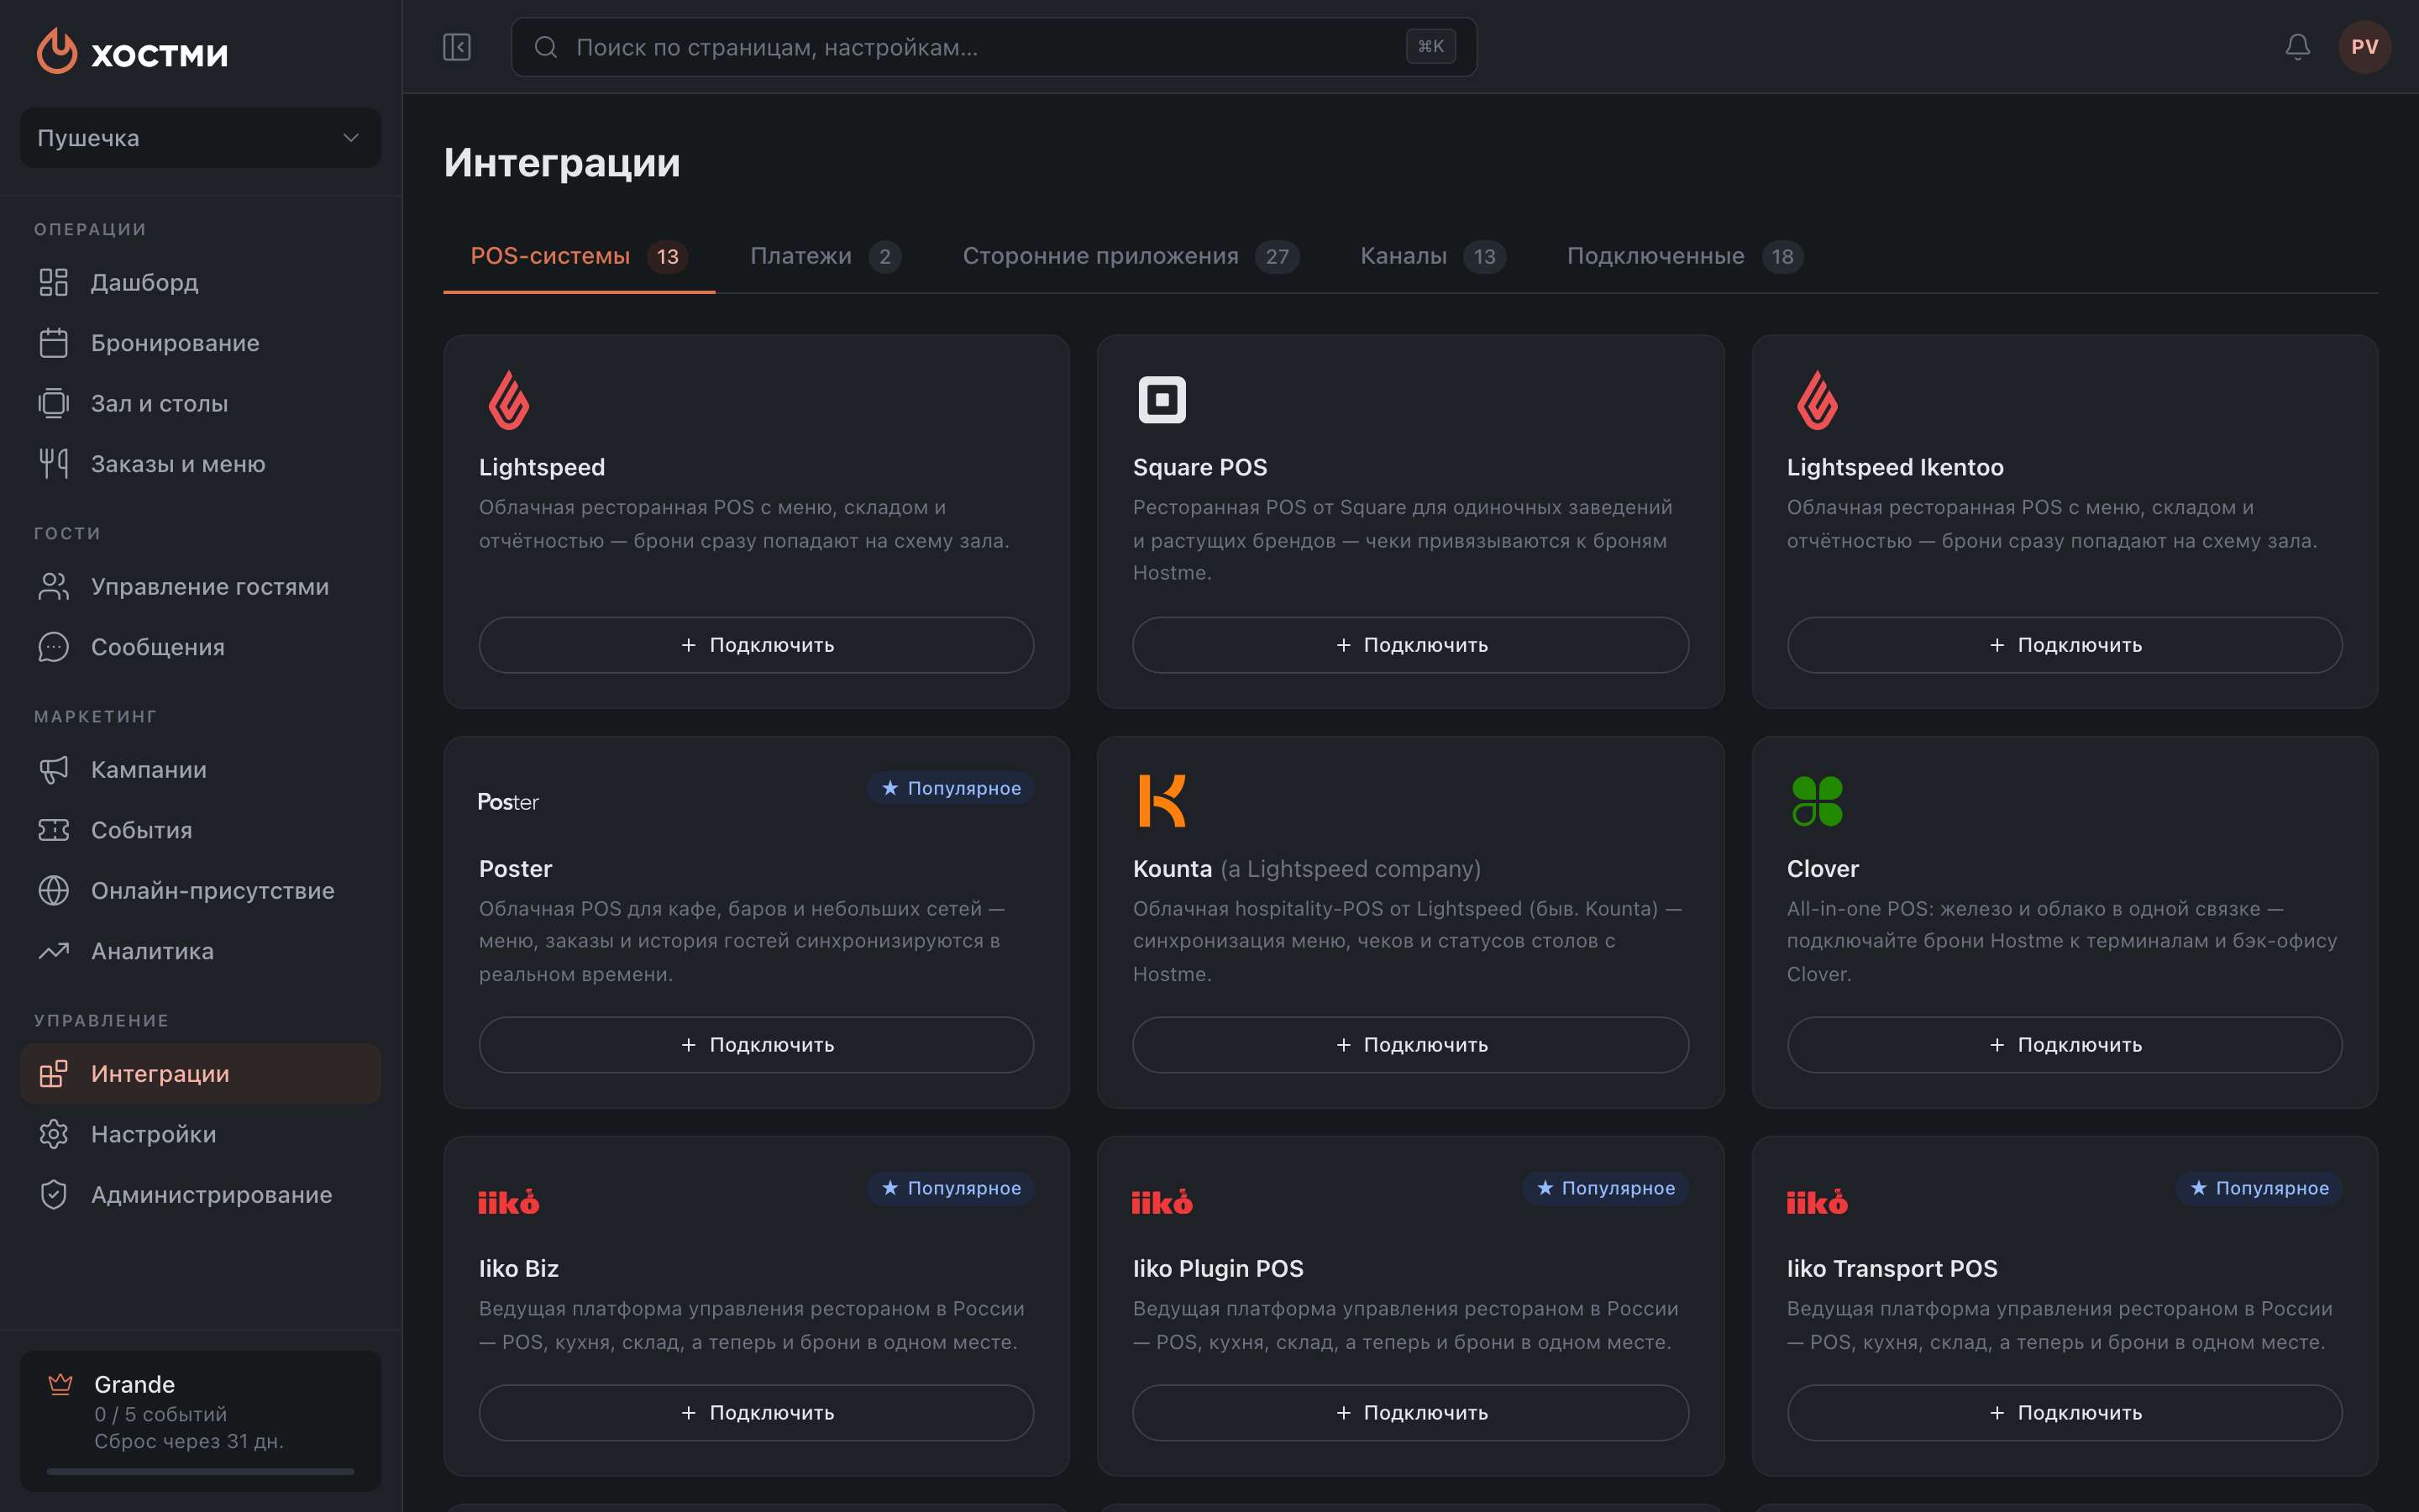Screen dimensions: 2419x1512
Task: Click the Дашборд grid icon
Action: coord(54,283)
